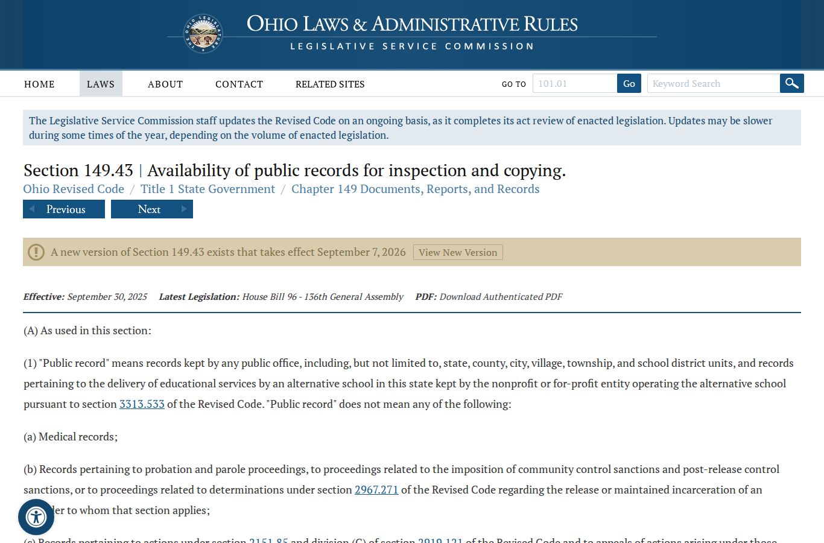Go to the Previous section
Screen dimensions: 824x543
64,209
